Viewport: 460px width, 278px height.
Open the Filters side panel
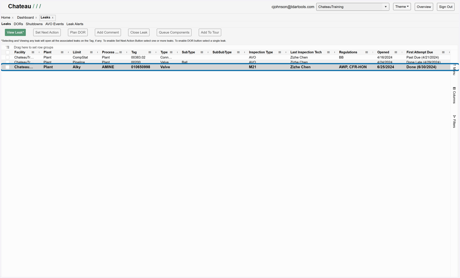click(454, 121)
